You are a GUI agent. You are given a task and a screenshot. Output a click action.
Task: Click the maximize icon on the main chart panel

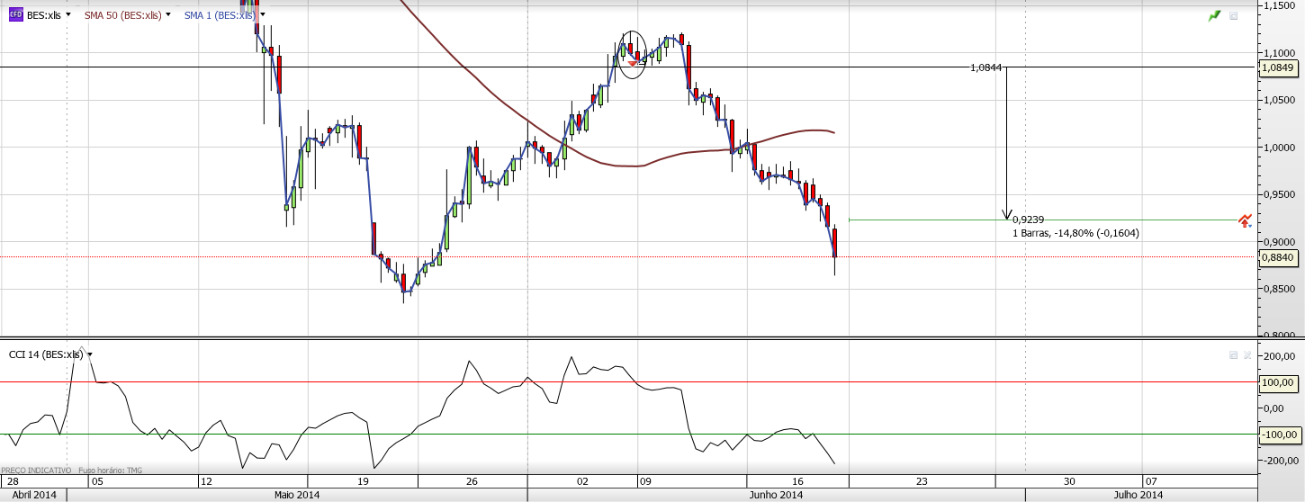(1233, 16)
